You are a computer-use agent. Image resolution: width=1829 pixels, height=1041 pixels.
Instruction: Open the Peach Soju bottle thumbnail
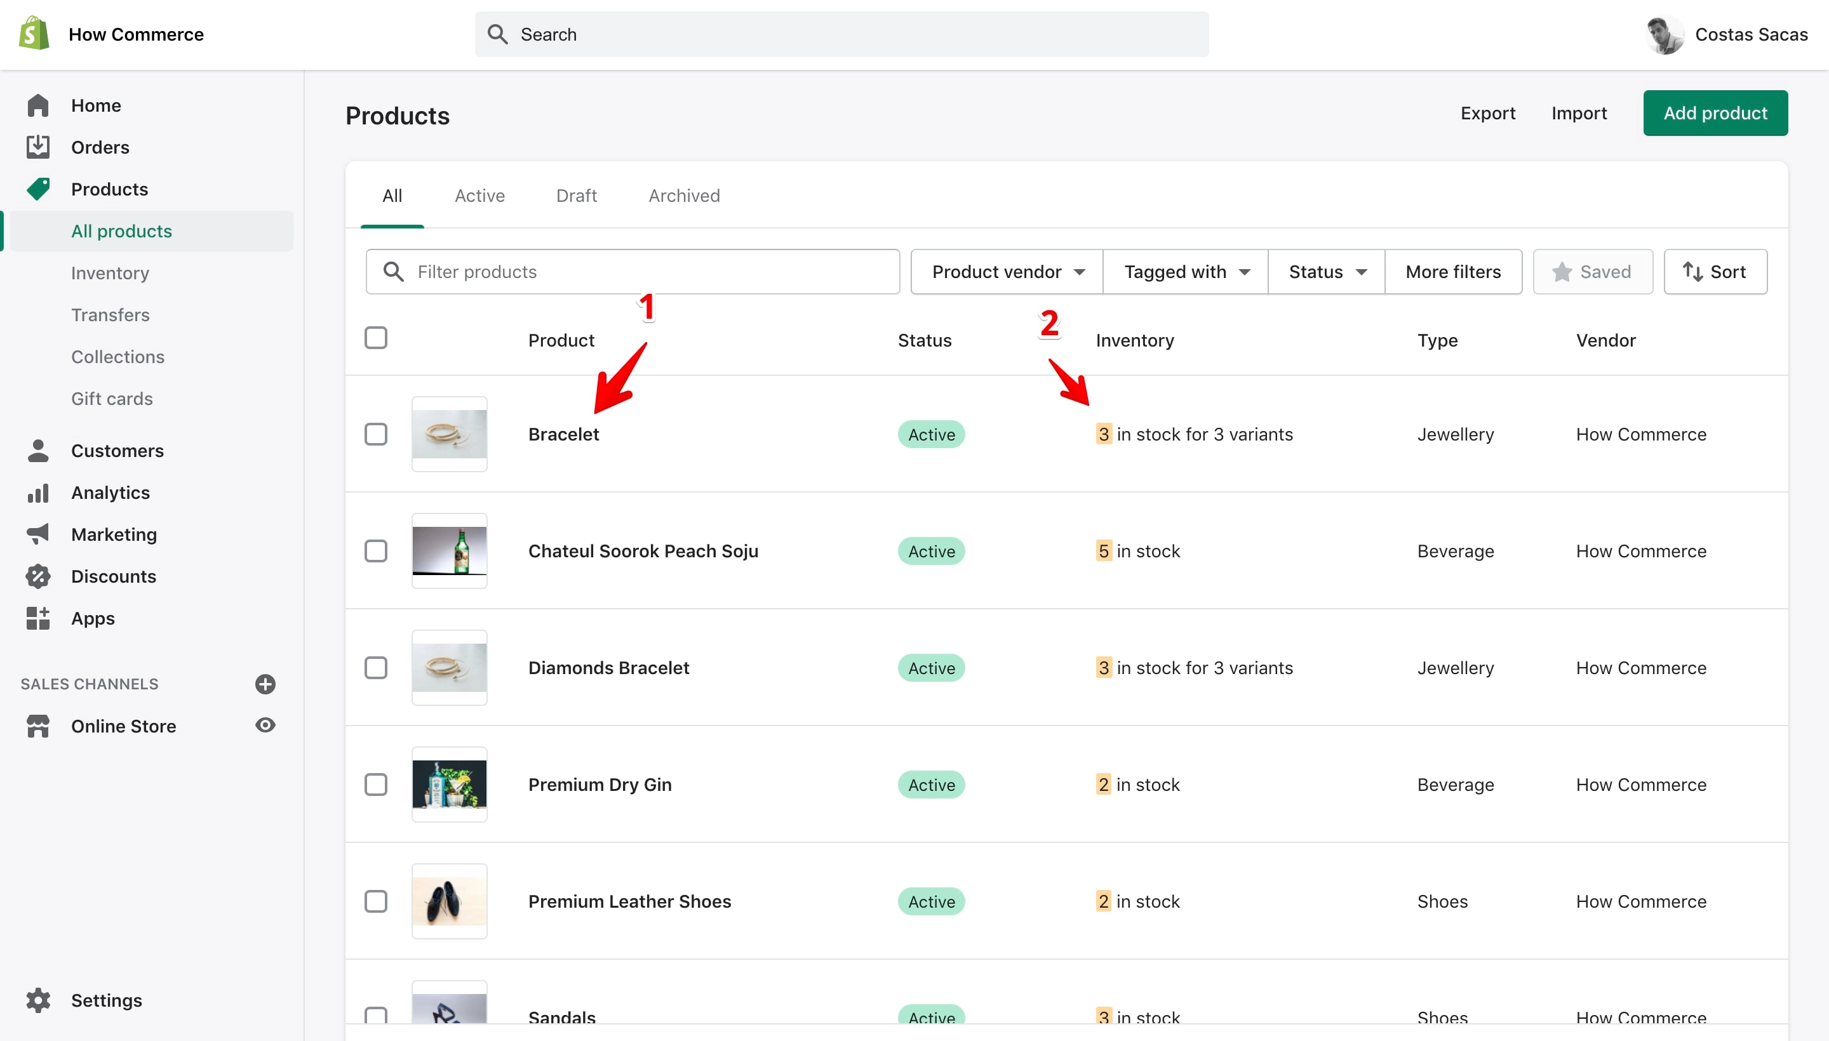pyautogui.click(x=449, y=550)
